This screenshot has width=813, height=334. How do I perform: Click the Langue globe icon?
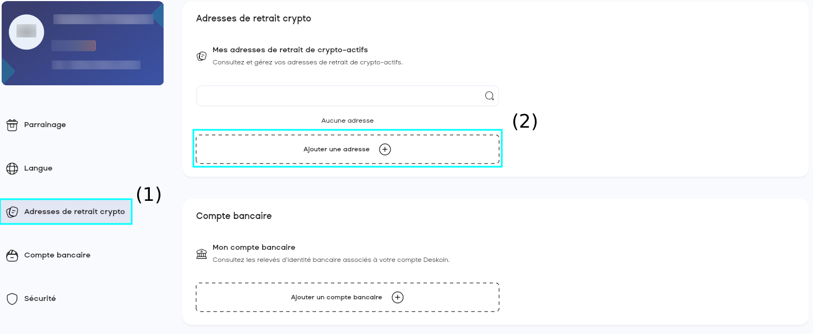pos(12,168)
